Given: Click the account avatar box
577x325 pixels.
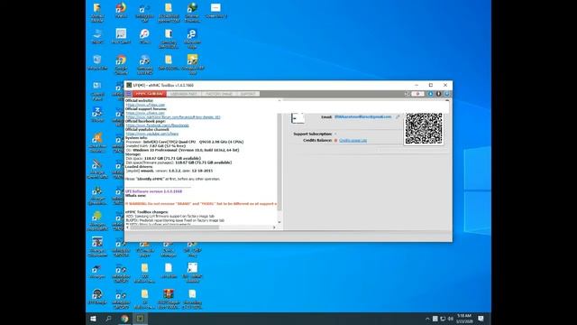Looking at the screenshot, I should (x=298, y=118).
